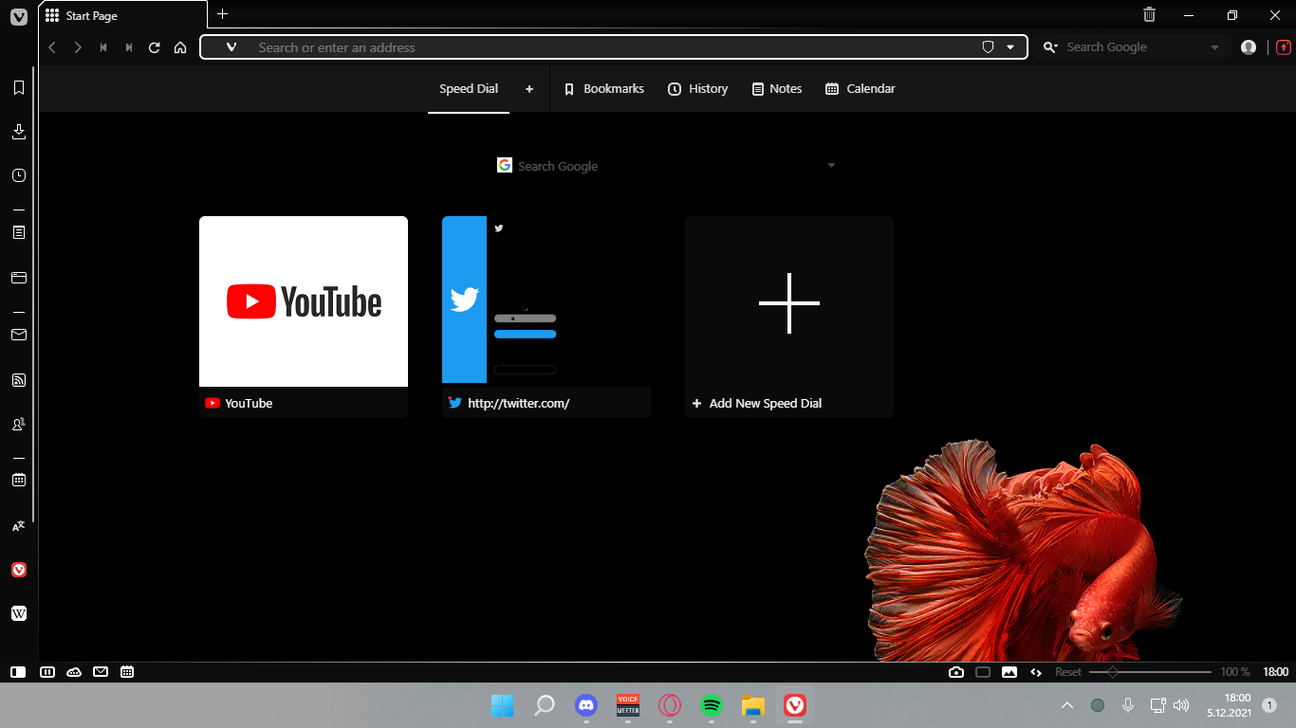Open page actions in the status bar
This screenshot has width=1296, height=728.
pyautogui.click(x=1036, y=672)
